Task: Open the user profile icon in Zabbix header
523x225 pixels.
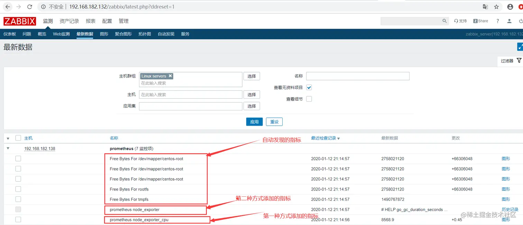Action: [509, 21]
